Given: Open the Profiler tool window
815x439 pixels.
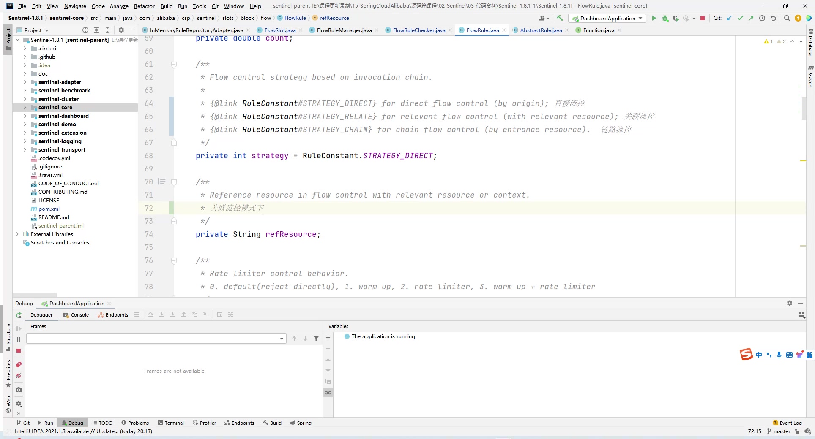Looking at the screenshot, I should pos(204,423).
